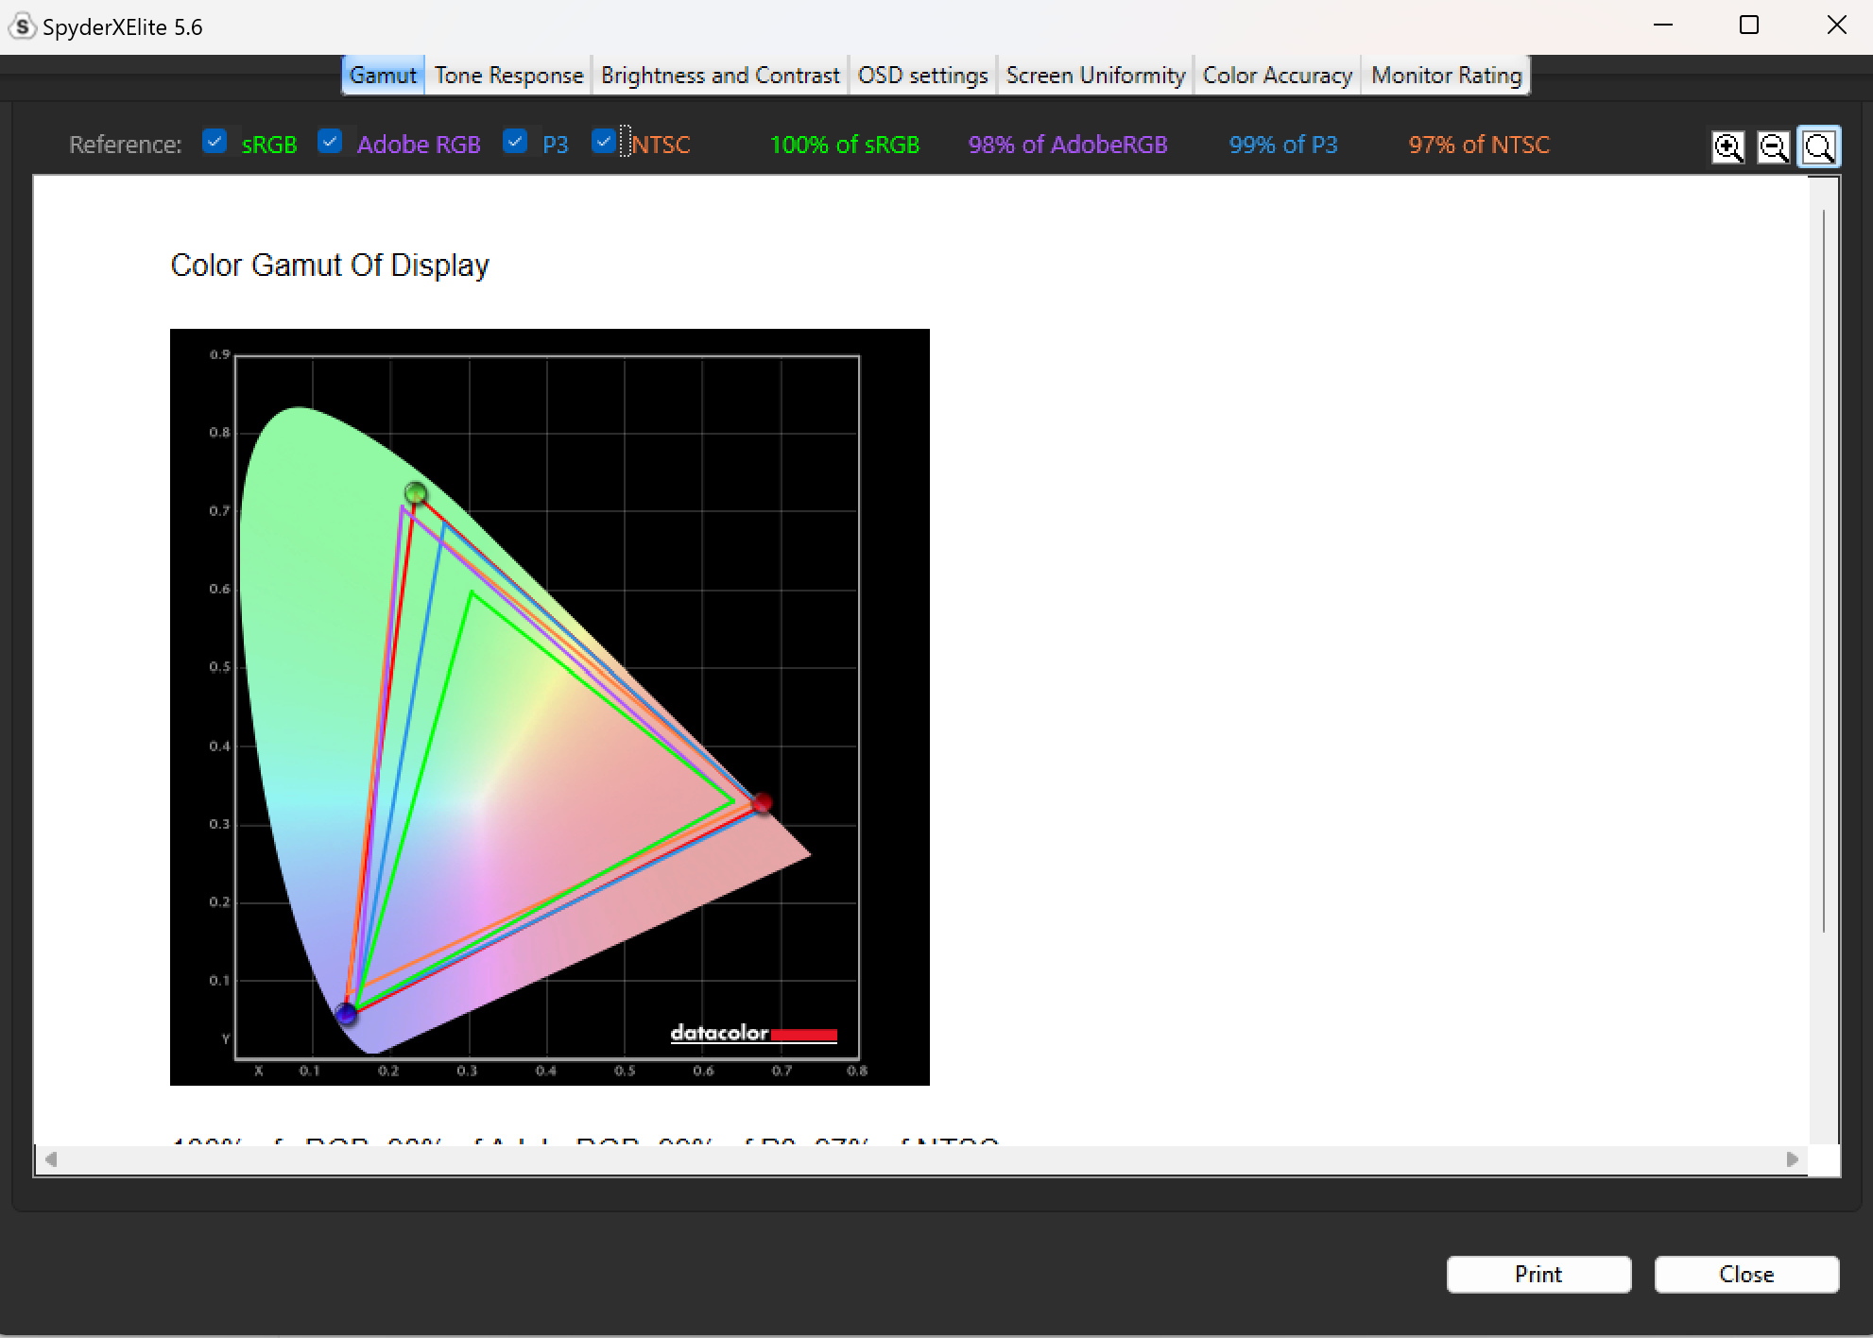The image size is (1873, 1338).
Task: Click the zoom out magnifier icon
Action: click(1773, 145)
